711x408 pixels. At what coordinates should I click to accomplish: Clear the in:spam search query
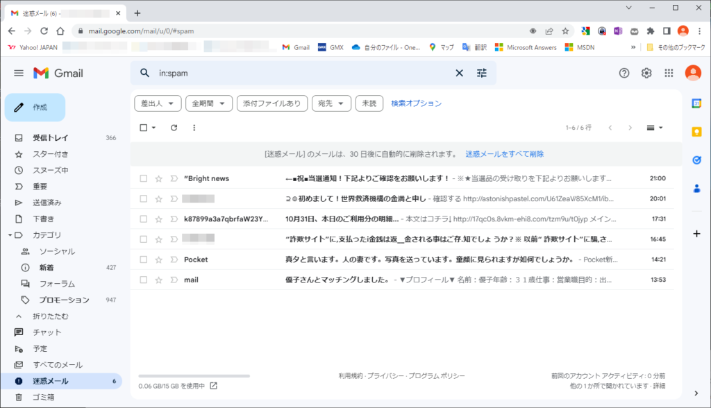(460, 73)
